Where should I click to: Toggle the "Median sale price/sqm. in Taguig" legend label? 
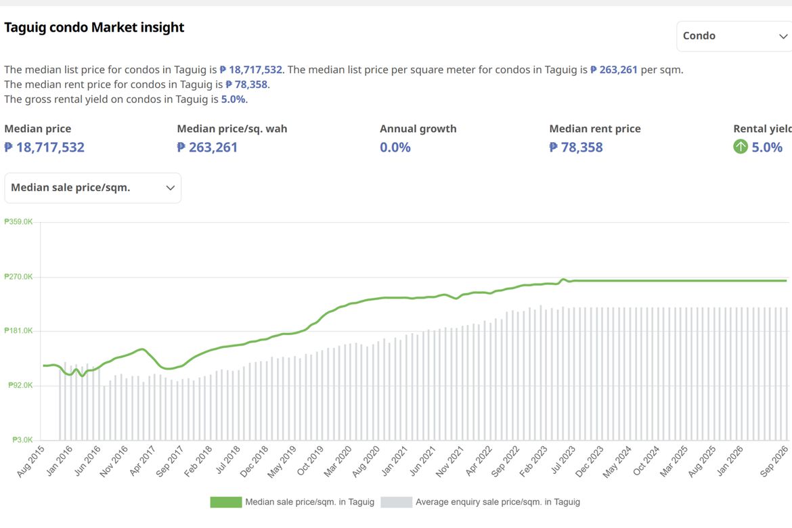pyautogui.click(x=309, y=502)
